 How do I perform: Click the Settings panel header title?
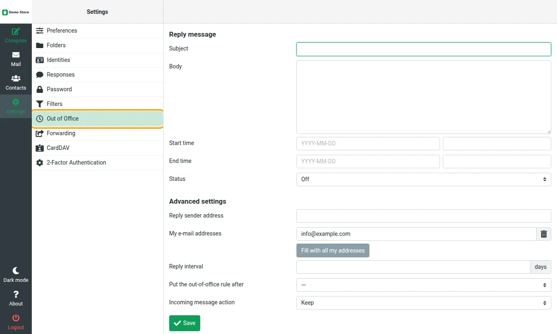97,12
